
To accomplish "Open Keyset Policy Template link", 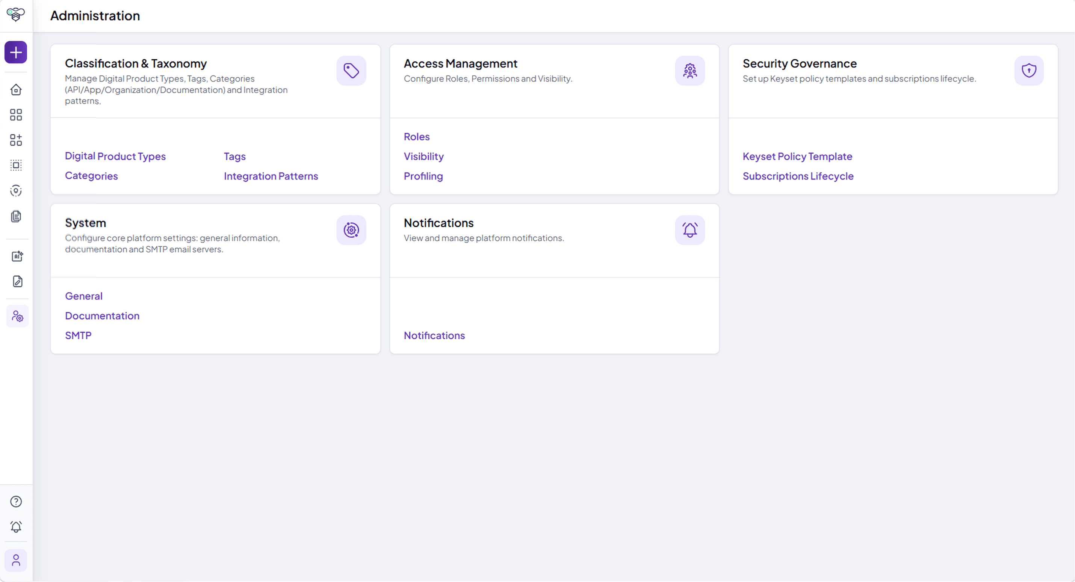I will tap(797, 156).
